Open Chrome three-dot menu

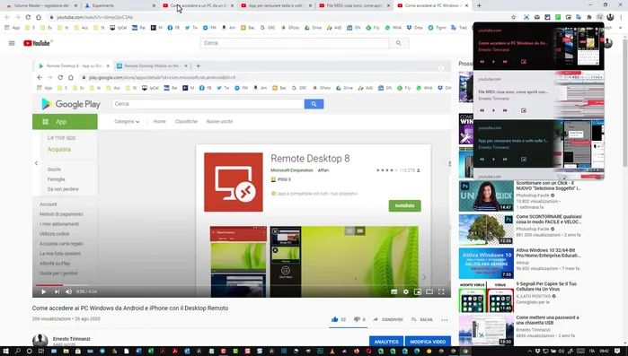tap(621, 17)
